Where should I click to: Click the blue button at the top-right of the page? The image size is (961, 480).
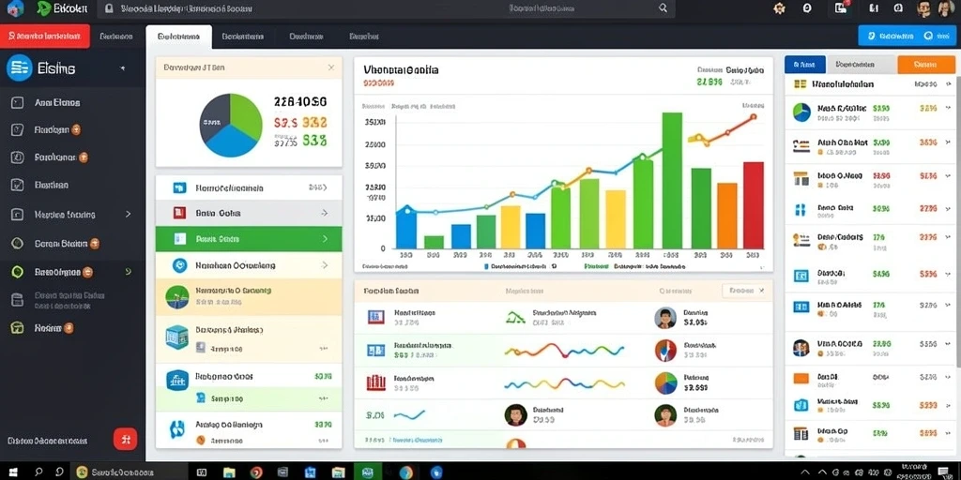908,37
